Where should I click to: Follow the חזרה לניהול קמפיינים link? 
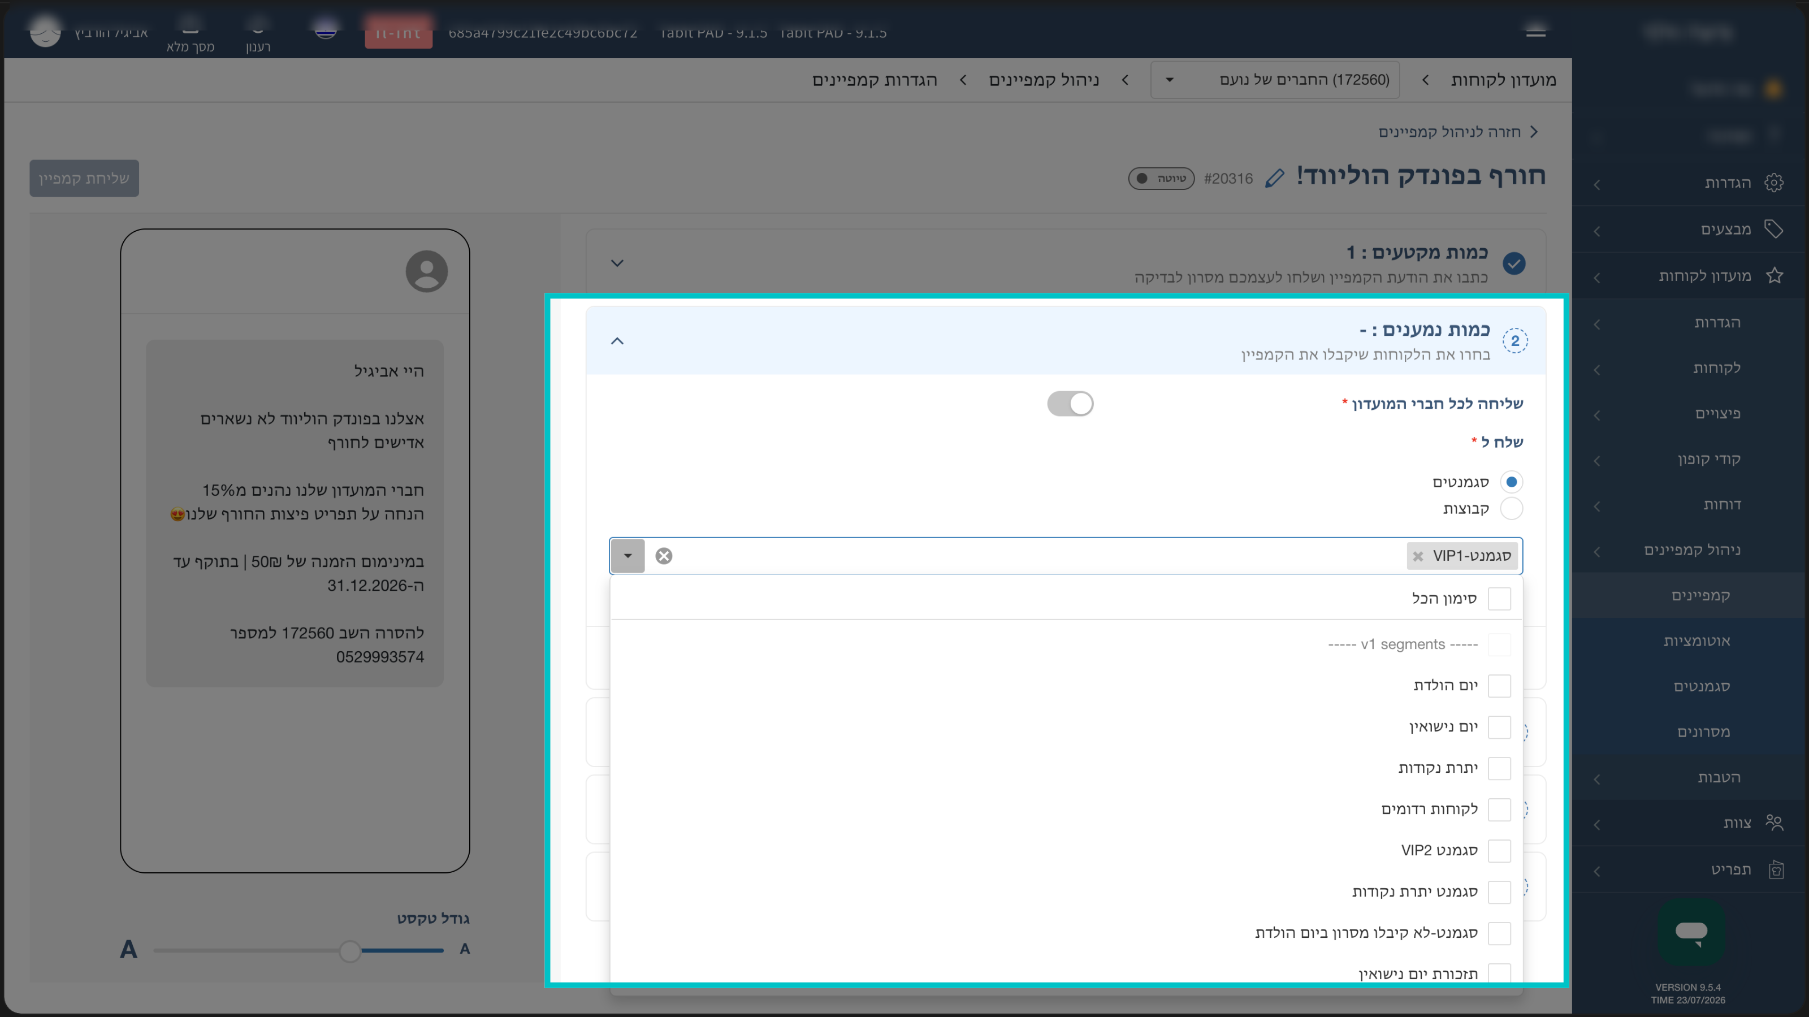coord(1449,132)
